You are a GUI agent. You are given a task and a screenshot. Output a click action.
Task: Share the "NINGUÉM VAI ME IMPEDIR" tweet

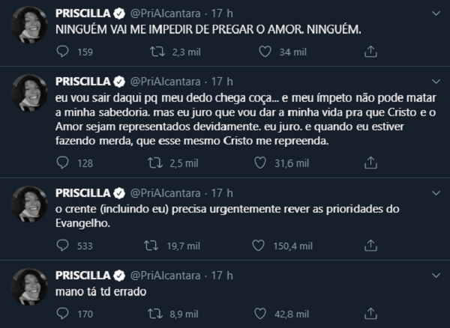tap(368, 52)
